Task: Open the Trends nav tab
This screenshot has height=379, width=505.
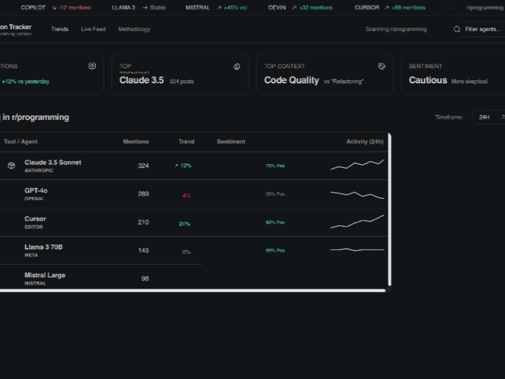Action: click(x=59, y=29)
